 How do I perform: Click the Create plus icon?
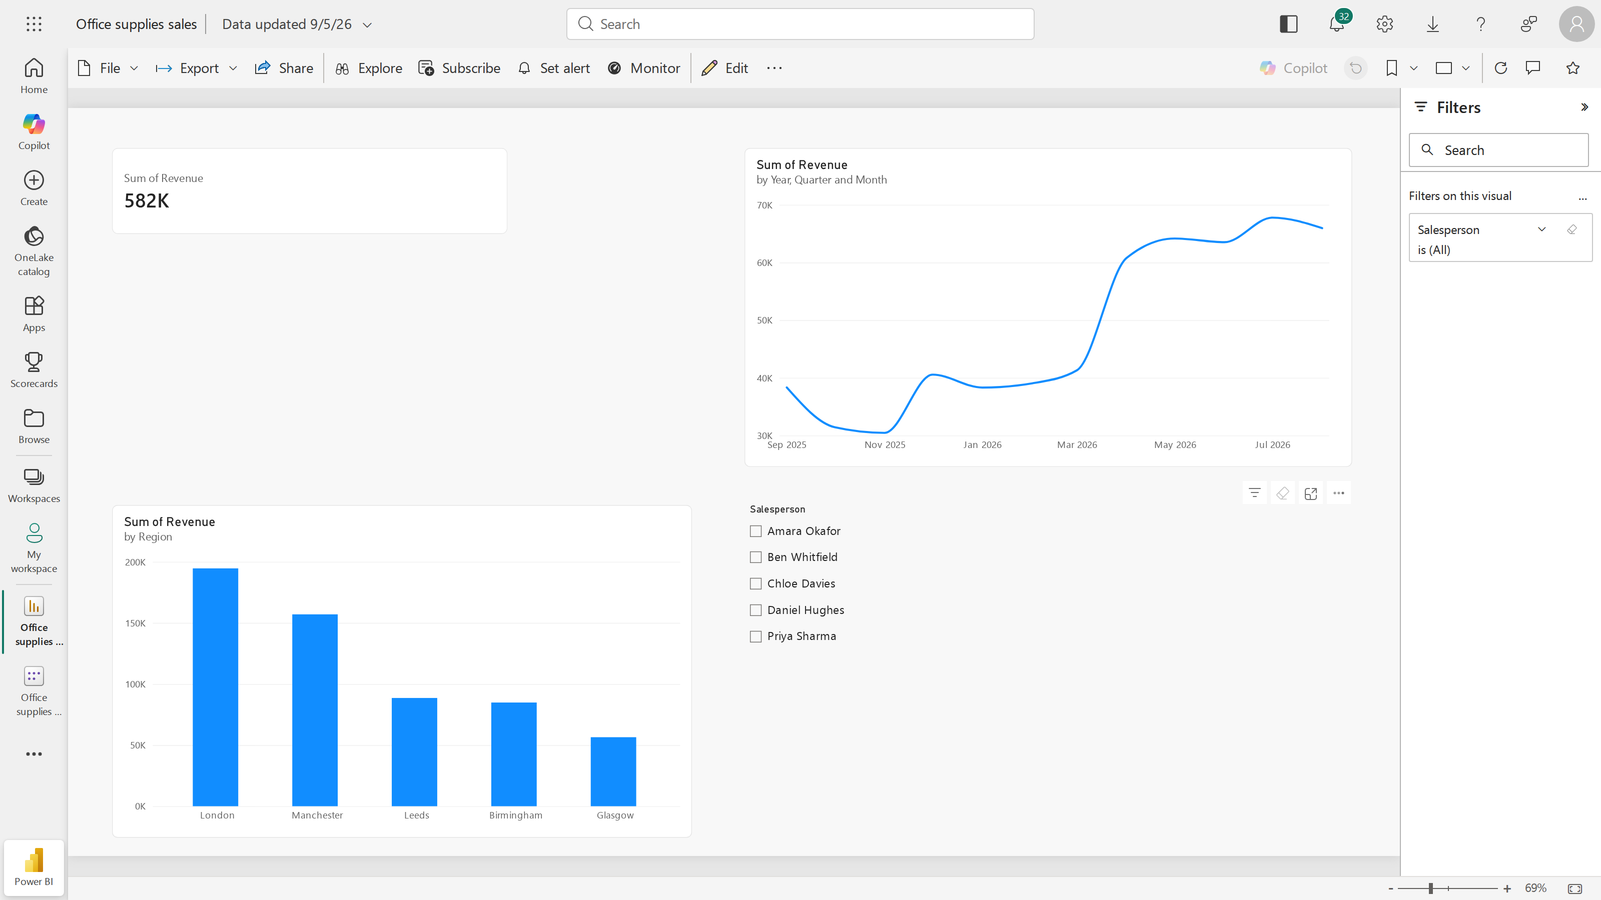coord(34,180)
